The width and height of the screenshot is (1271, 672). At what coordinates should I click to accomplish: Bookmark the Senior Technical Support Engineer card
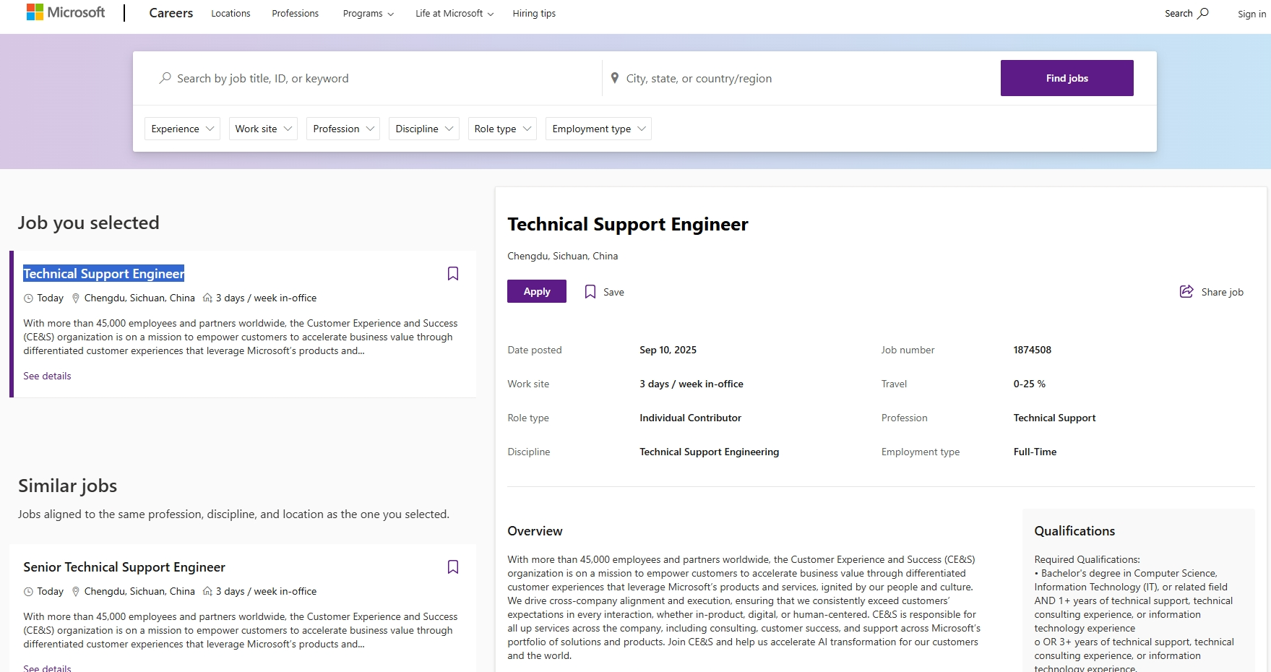[x=453, y=567]
